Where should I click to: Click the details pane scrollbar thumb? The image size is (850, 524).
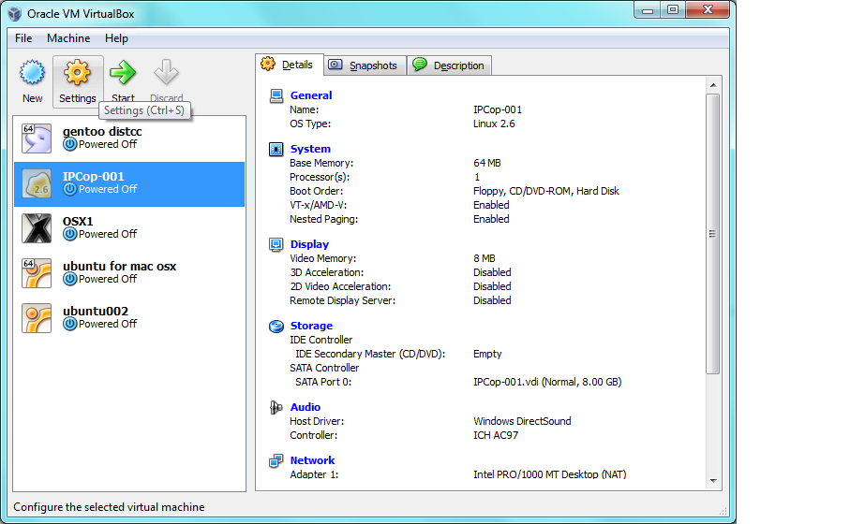point(713,234)
